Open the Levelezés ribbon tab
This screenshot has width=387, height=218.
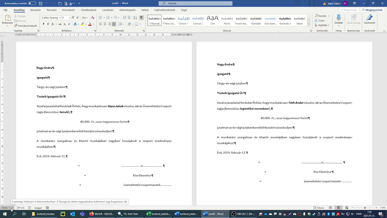pos(108,10)
